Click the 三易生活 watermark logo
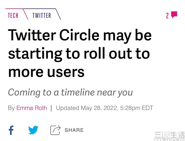This screenshot has width=185, height=141. point(170,135)
